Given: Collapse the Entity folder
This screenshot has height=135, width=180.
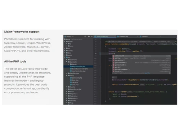Looking at the screenshot, I should click(67, 76).
